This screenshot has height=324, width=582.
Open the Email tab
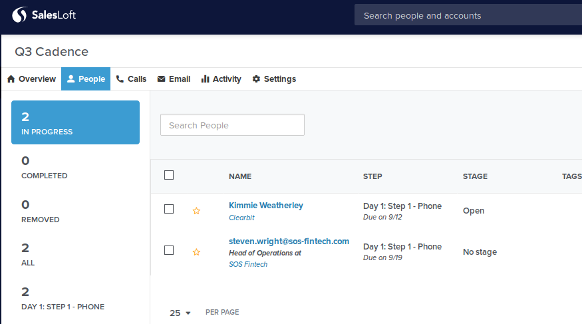(174, 79)
